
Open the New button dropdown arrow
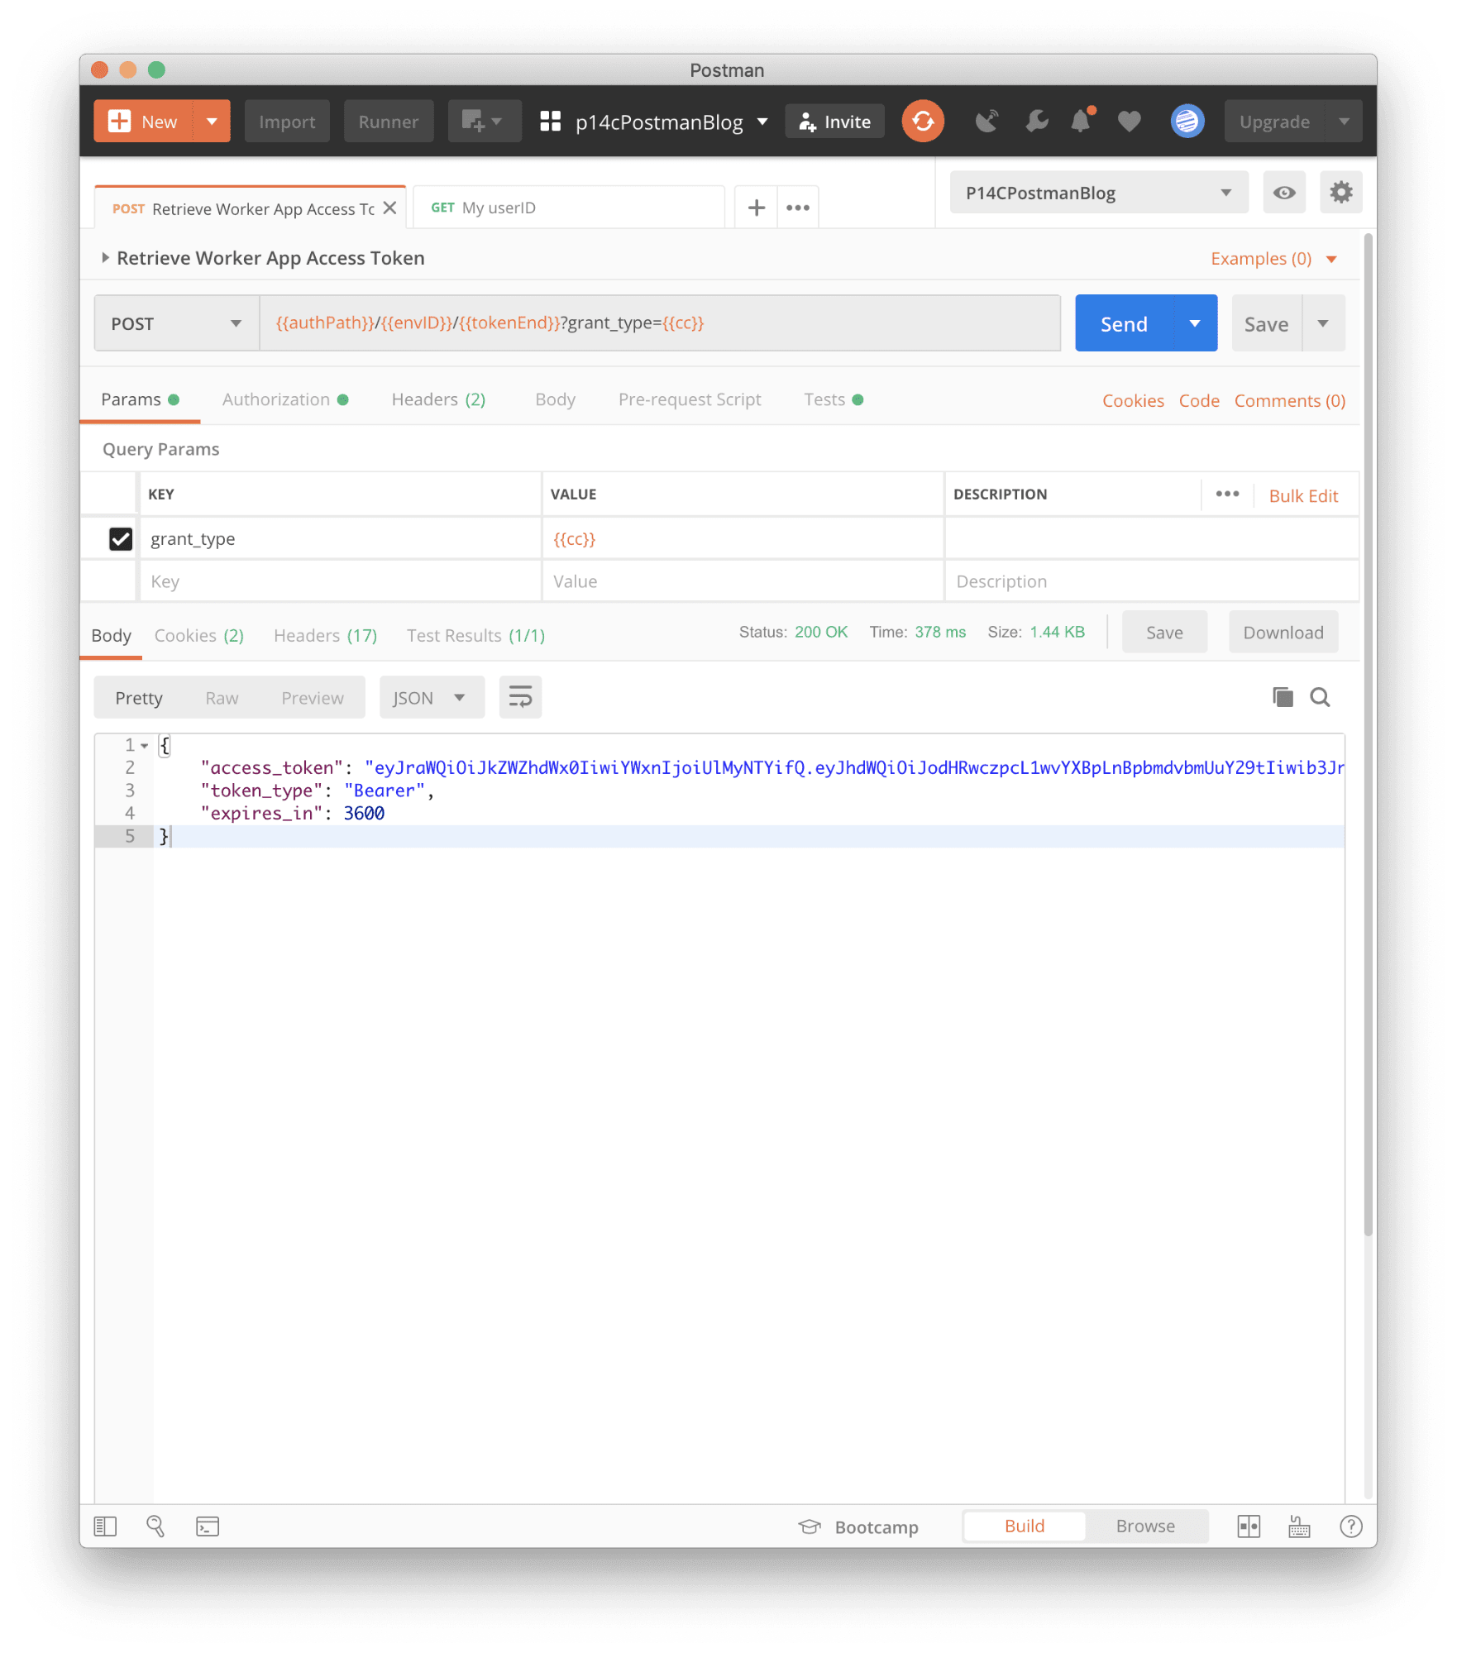212,122
